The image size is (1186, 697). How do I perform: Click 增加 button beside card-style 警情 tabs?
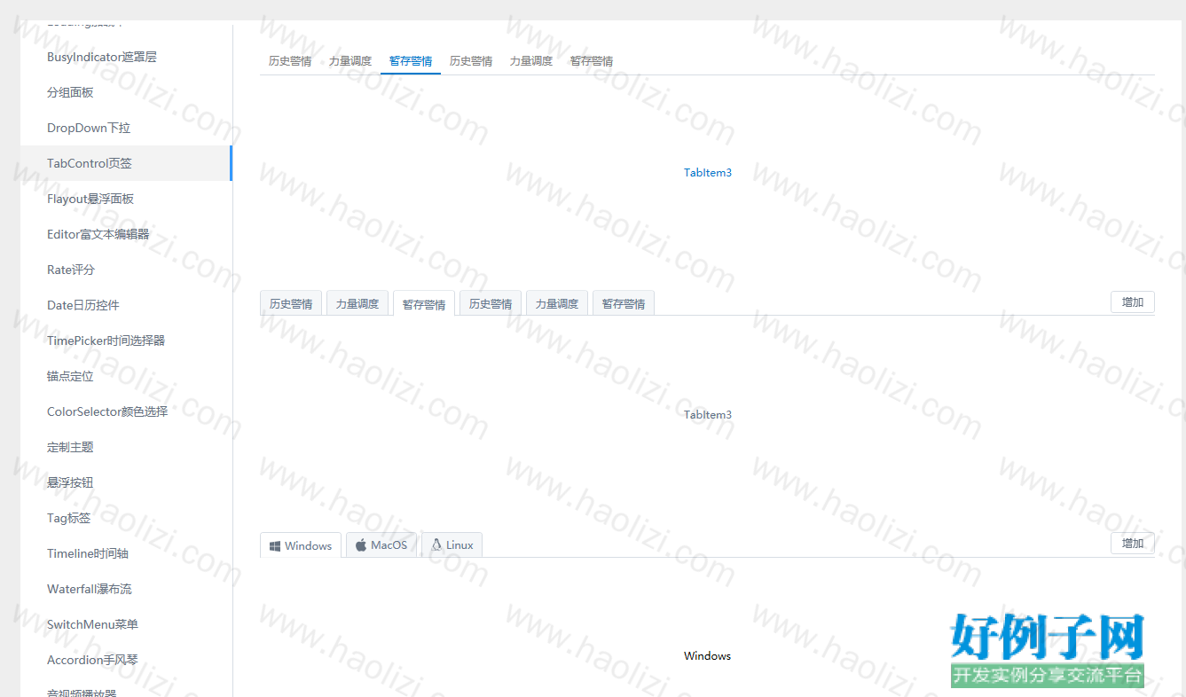tap(1133, 302)
